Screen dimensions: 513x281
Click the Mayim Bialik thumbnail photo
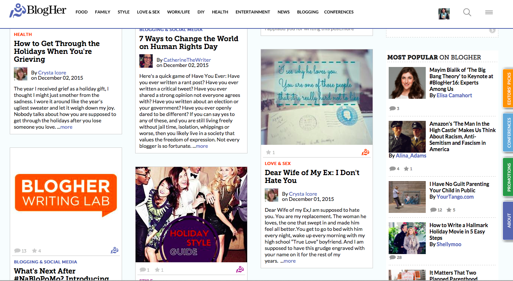407,83
